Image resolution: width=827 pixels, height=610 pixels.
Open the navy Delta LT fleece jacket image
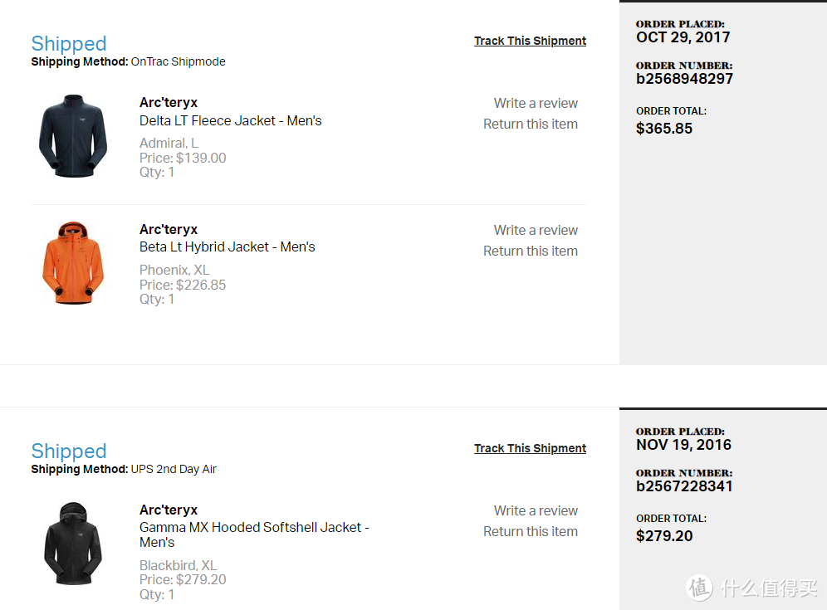(73, 136)
